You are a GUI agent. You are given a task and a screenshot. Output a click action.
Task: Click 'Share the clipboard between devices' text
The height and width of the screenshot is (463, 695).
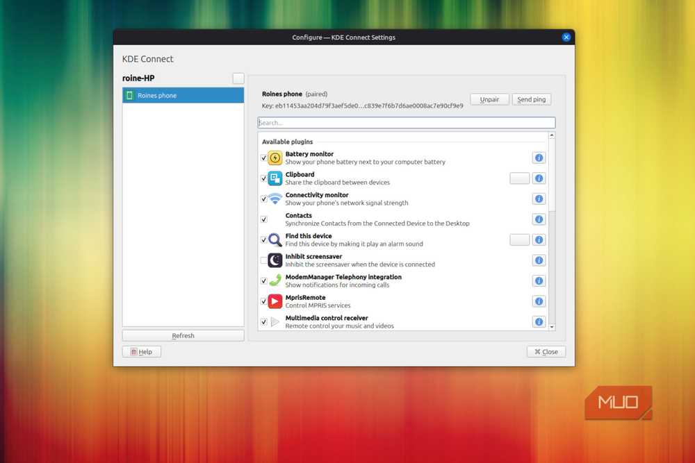338,183
